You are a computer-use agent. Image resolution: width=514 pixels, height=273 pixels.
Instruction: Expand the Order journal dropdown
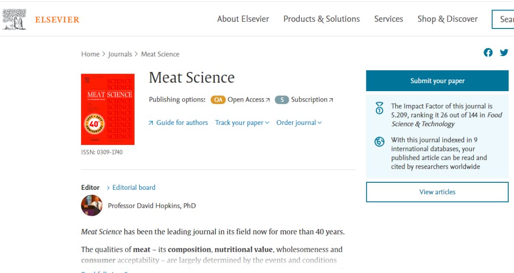299,122
